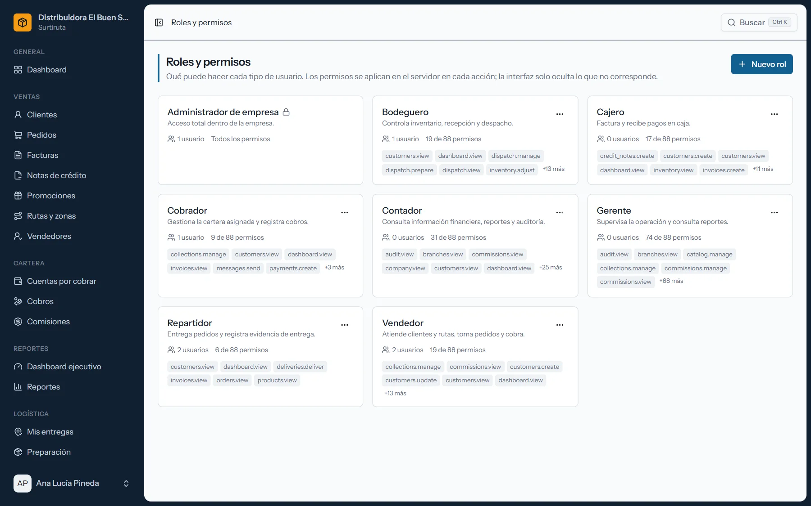Open Contador role options menu
Viewport: 811px width, 506px height.
tap(560, 213)
